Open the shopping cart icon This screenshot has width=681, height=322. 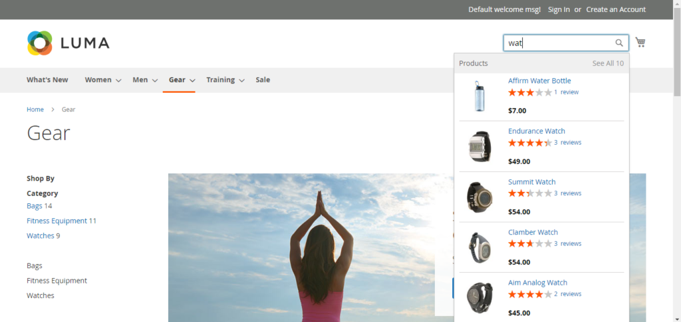point(640,42)
